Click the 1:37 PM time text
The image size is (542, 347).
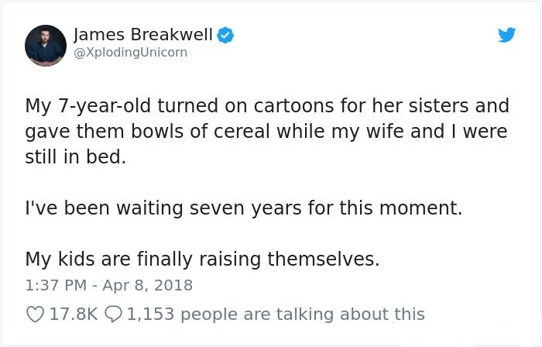pos(56,285)
